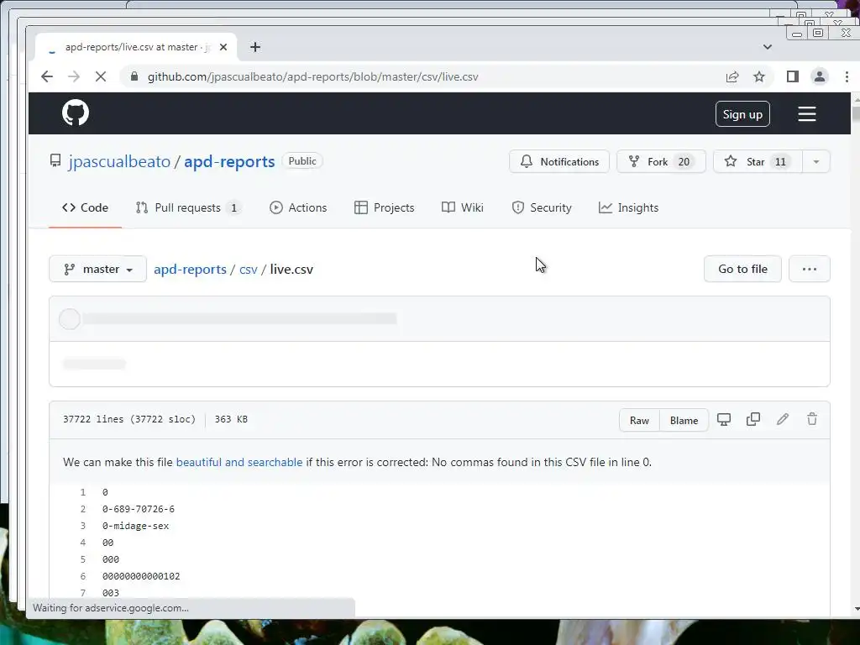Screen dimensions: 860x645
Task: Open the browser side panel icon
Action: 792,76
